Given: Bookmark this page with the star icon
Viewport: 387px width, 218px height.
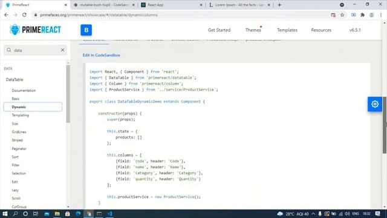Looking at the screenshot, I should 342,15.
